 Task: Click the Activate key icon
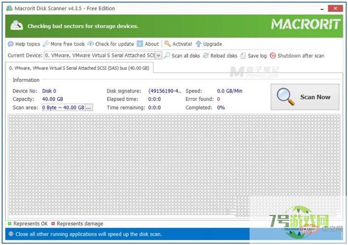pos(167,44)
